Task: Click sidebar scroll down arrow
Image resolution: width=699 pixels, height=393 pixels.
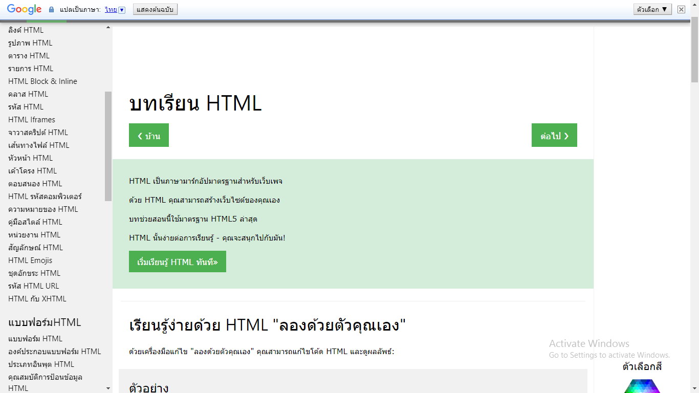Action: point(108,388)
